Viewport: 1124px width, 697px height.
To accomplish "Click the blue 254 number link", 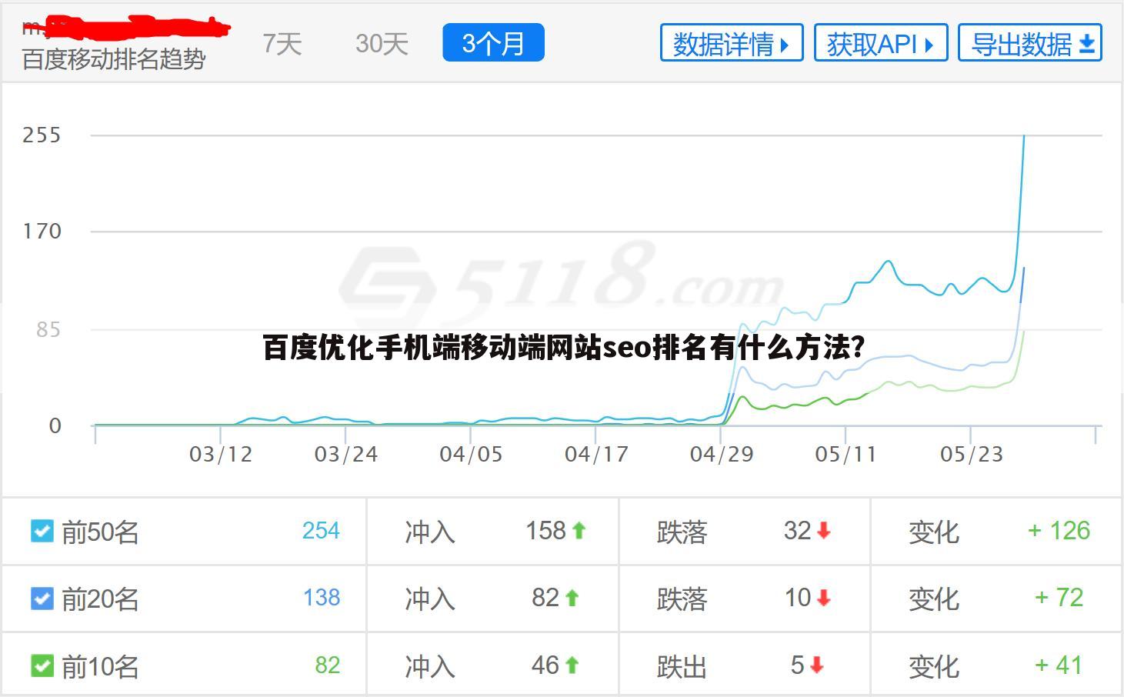I will pyautogui.click(x=321, y=530).
